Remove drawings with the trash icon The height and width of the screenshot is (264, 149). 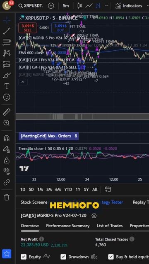click(x=7, y=197)
